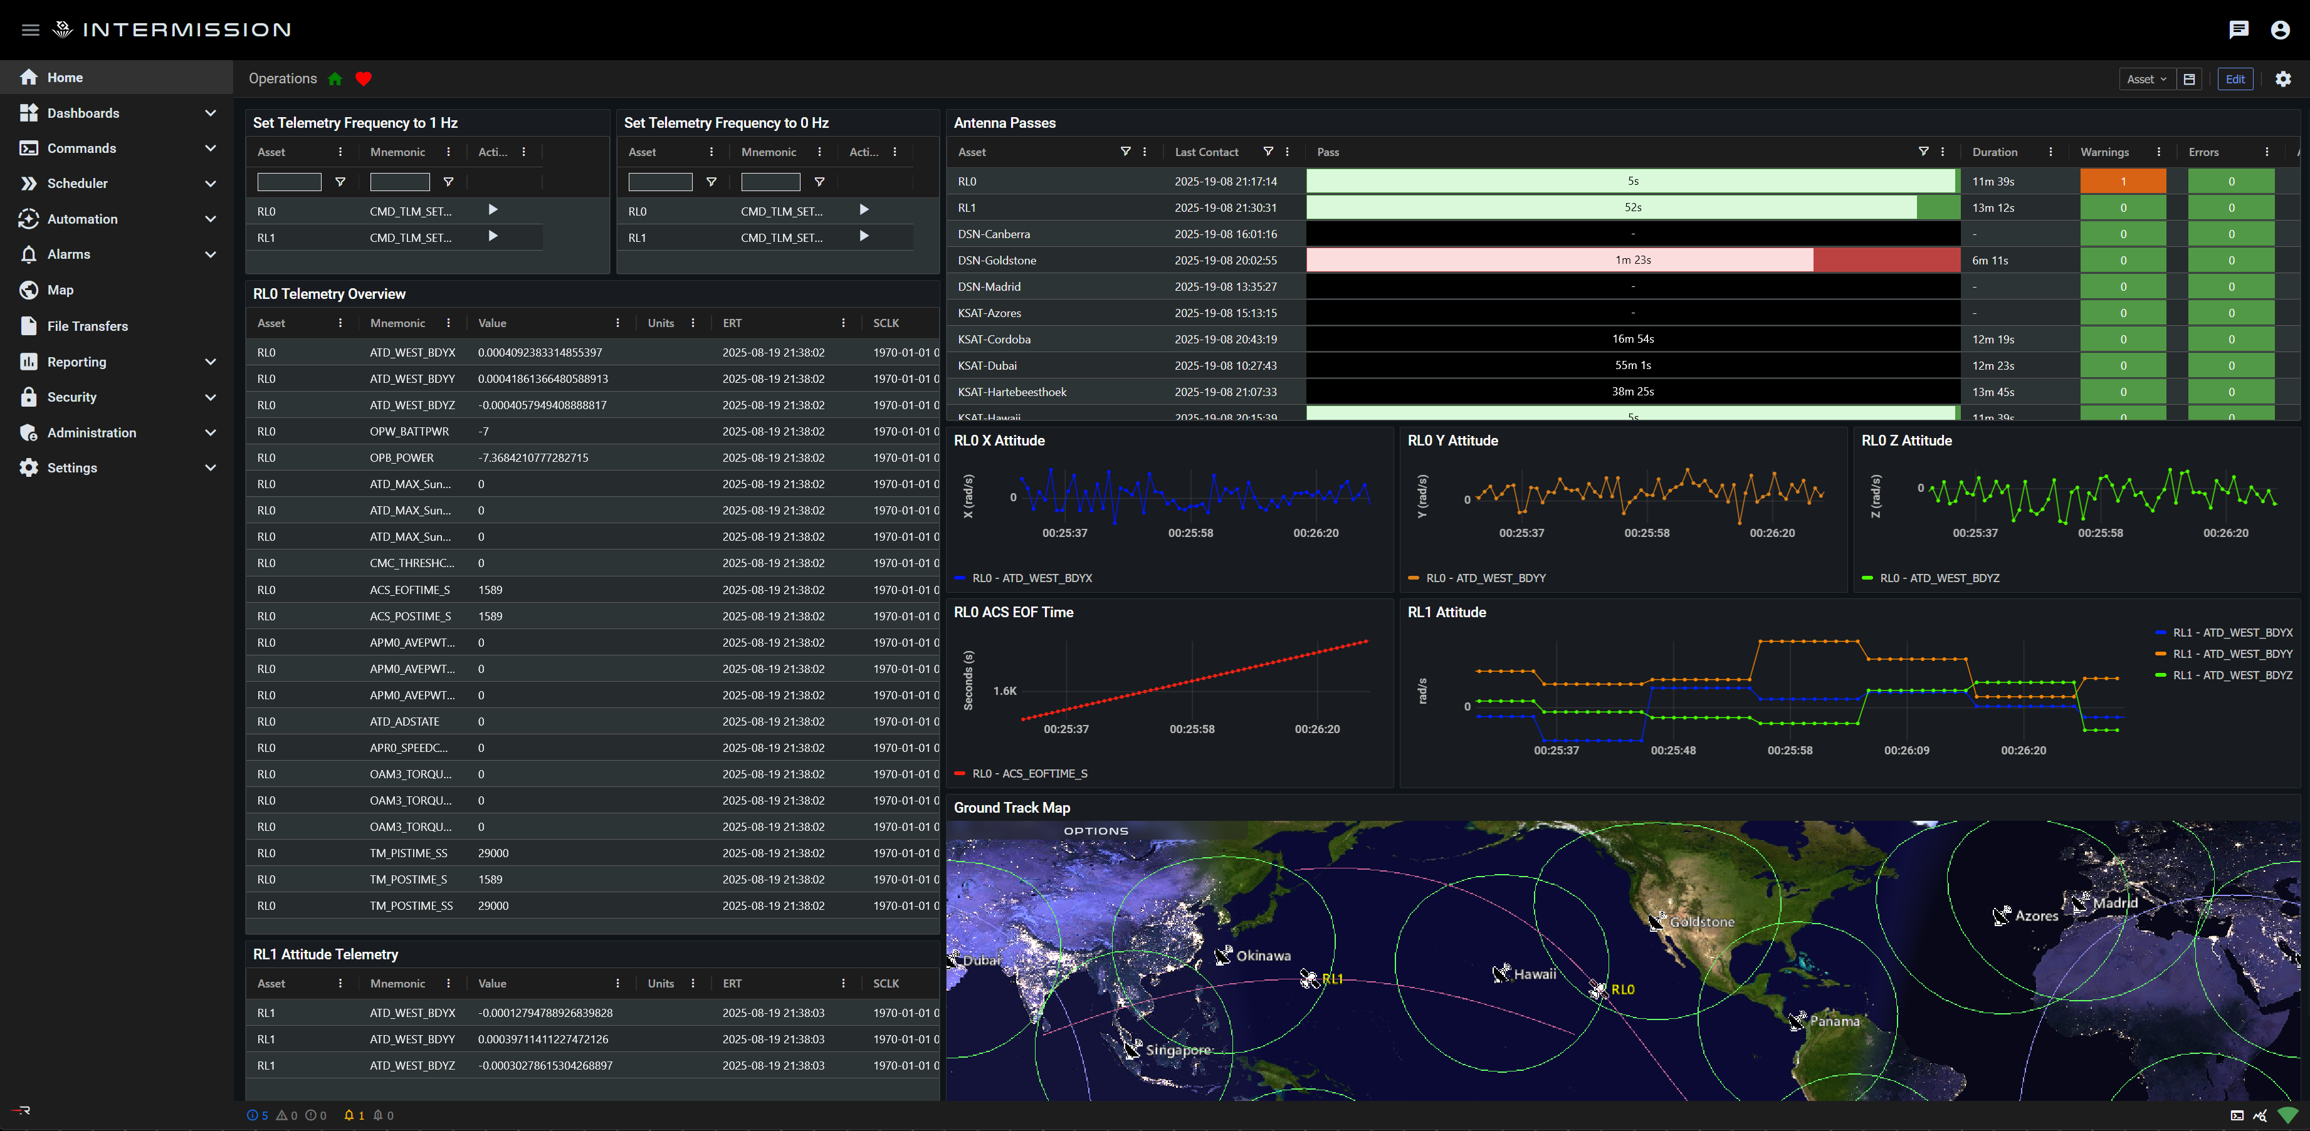Open File Transfers from the sidebar
This screenshot has height=1131, width=2310.
click(117, 326)
